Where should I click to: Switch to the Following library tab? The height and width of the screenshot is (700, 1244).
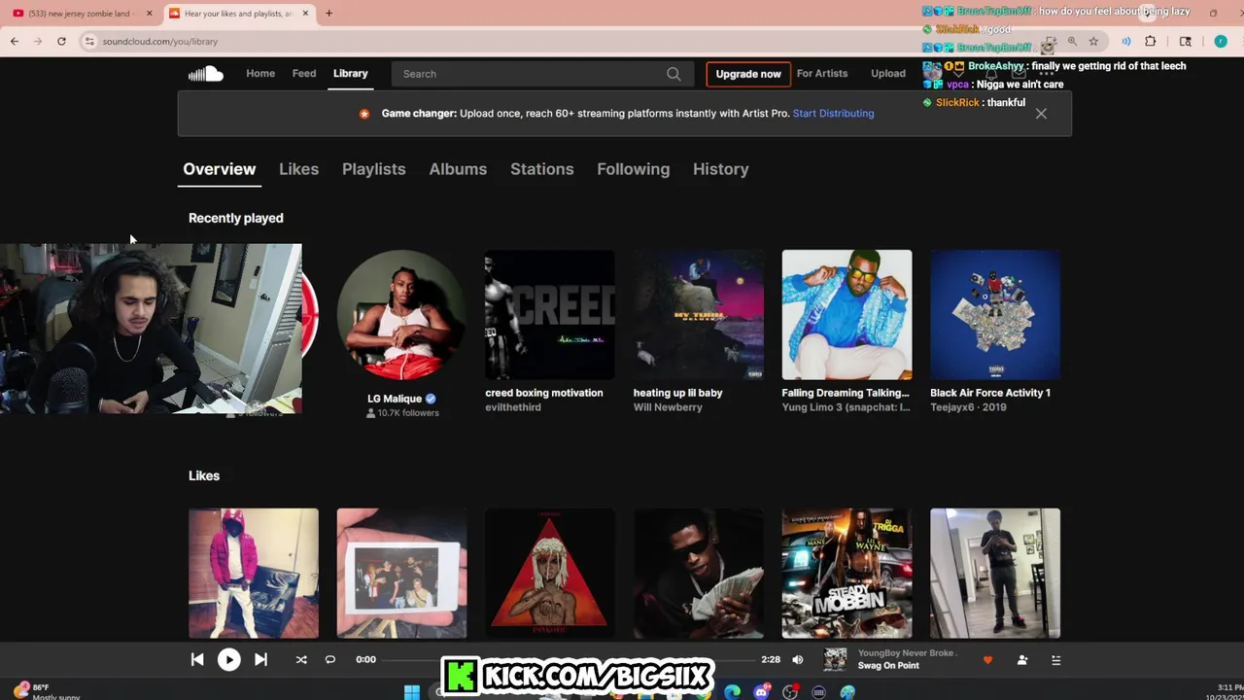(x=633, y=169)
